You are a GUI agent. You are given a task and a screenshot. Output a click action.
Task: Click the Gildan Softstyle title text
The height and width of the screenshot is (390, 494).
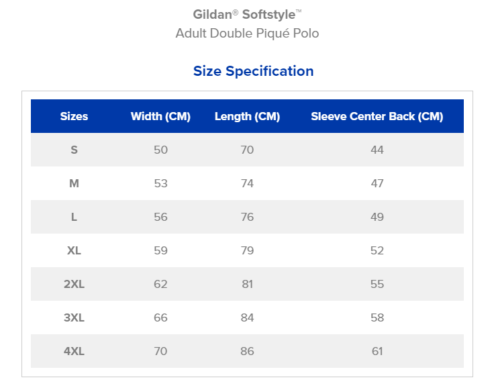(247, 15)
